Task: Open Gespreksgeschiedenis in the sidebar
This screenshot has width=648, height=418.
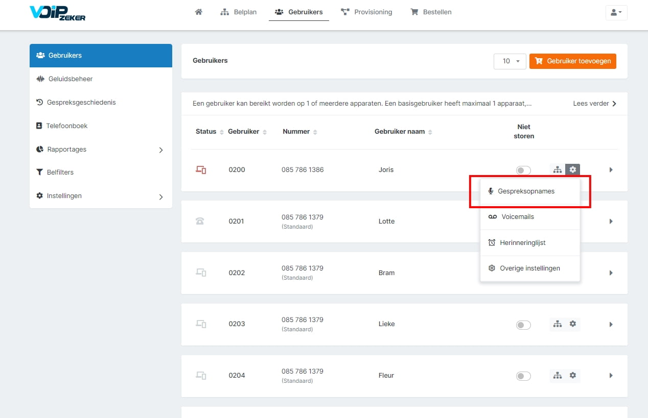Action: 101,103
